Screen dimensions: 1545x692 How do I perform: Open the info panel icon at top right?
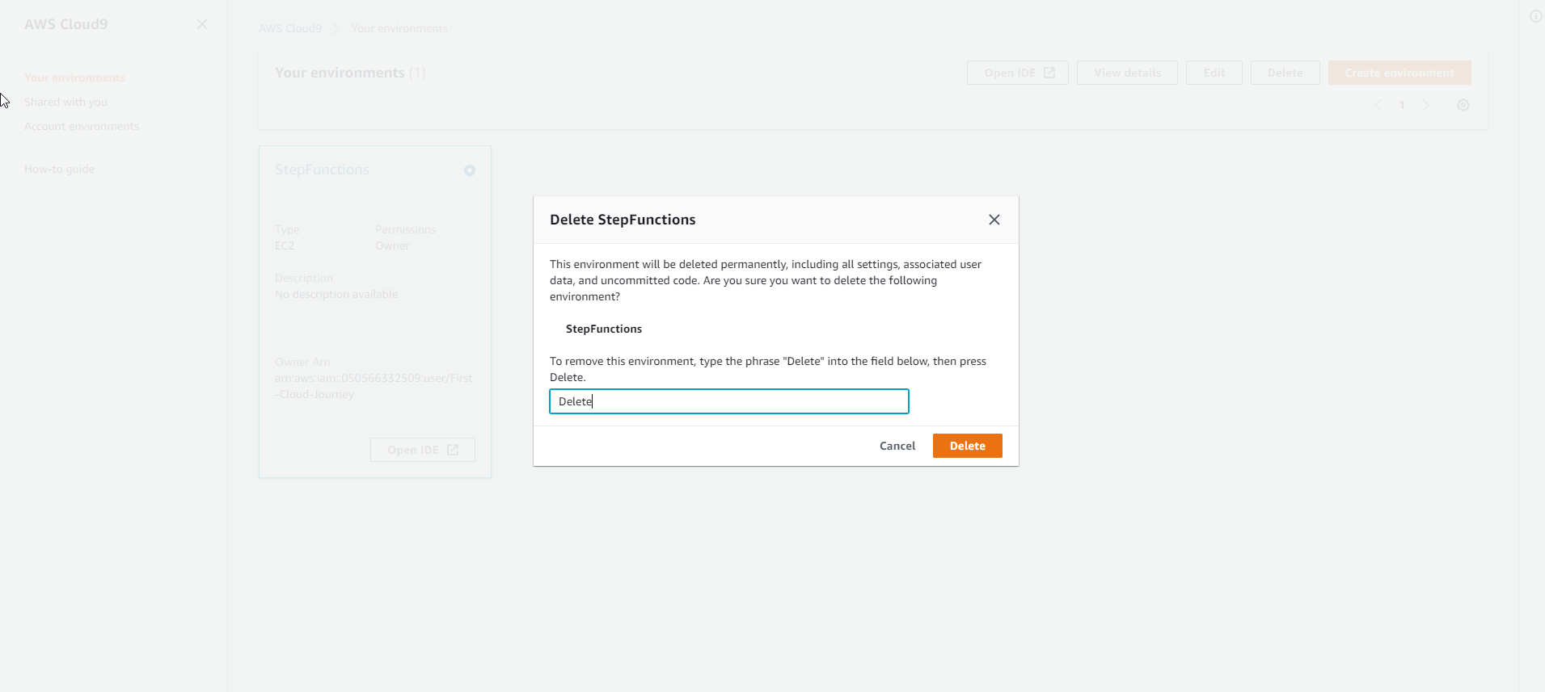[x=1536, y=16]
